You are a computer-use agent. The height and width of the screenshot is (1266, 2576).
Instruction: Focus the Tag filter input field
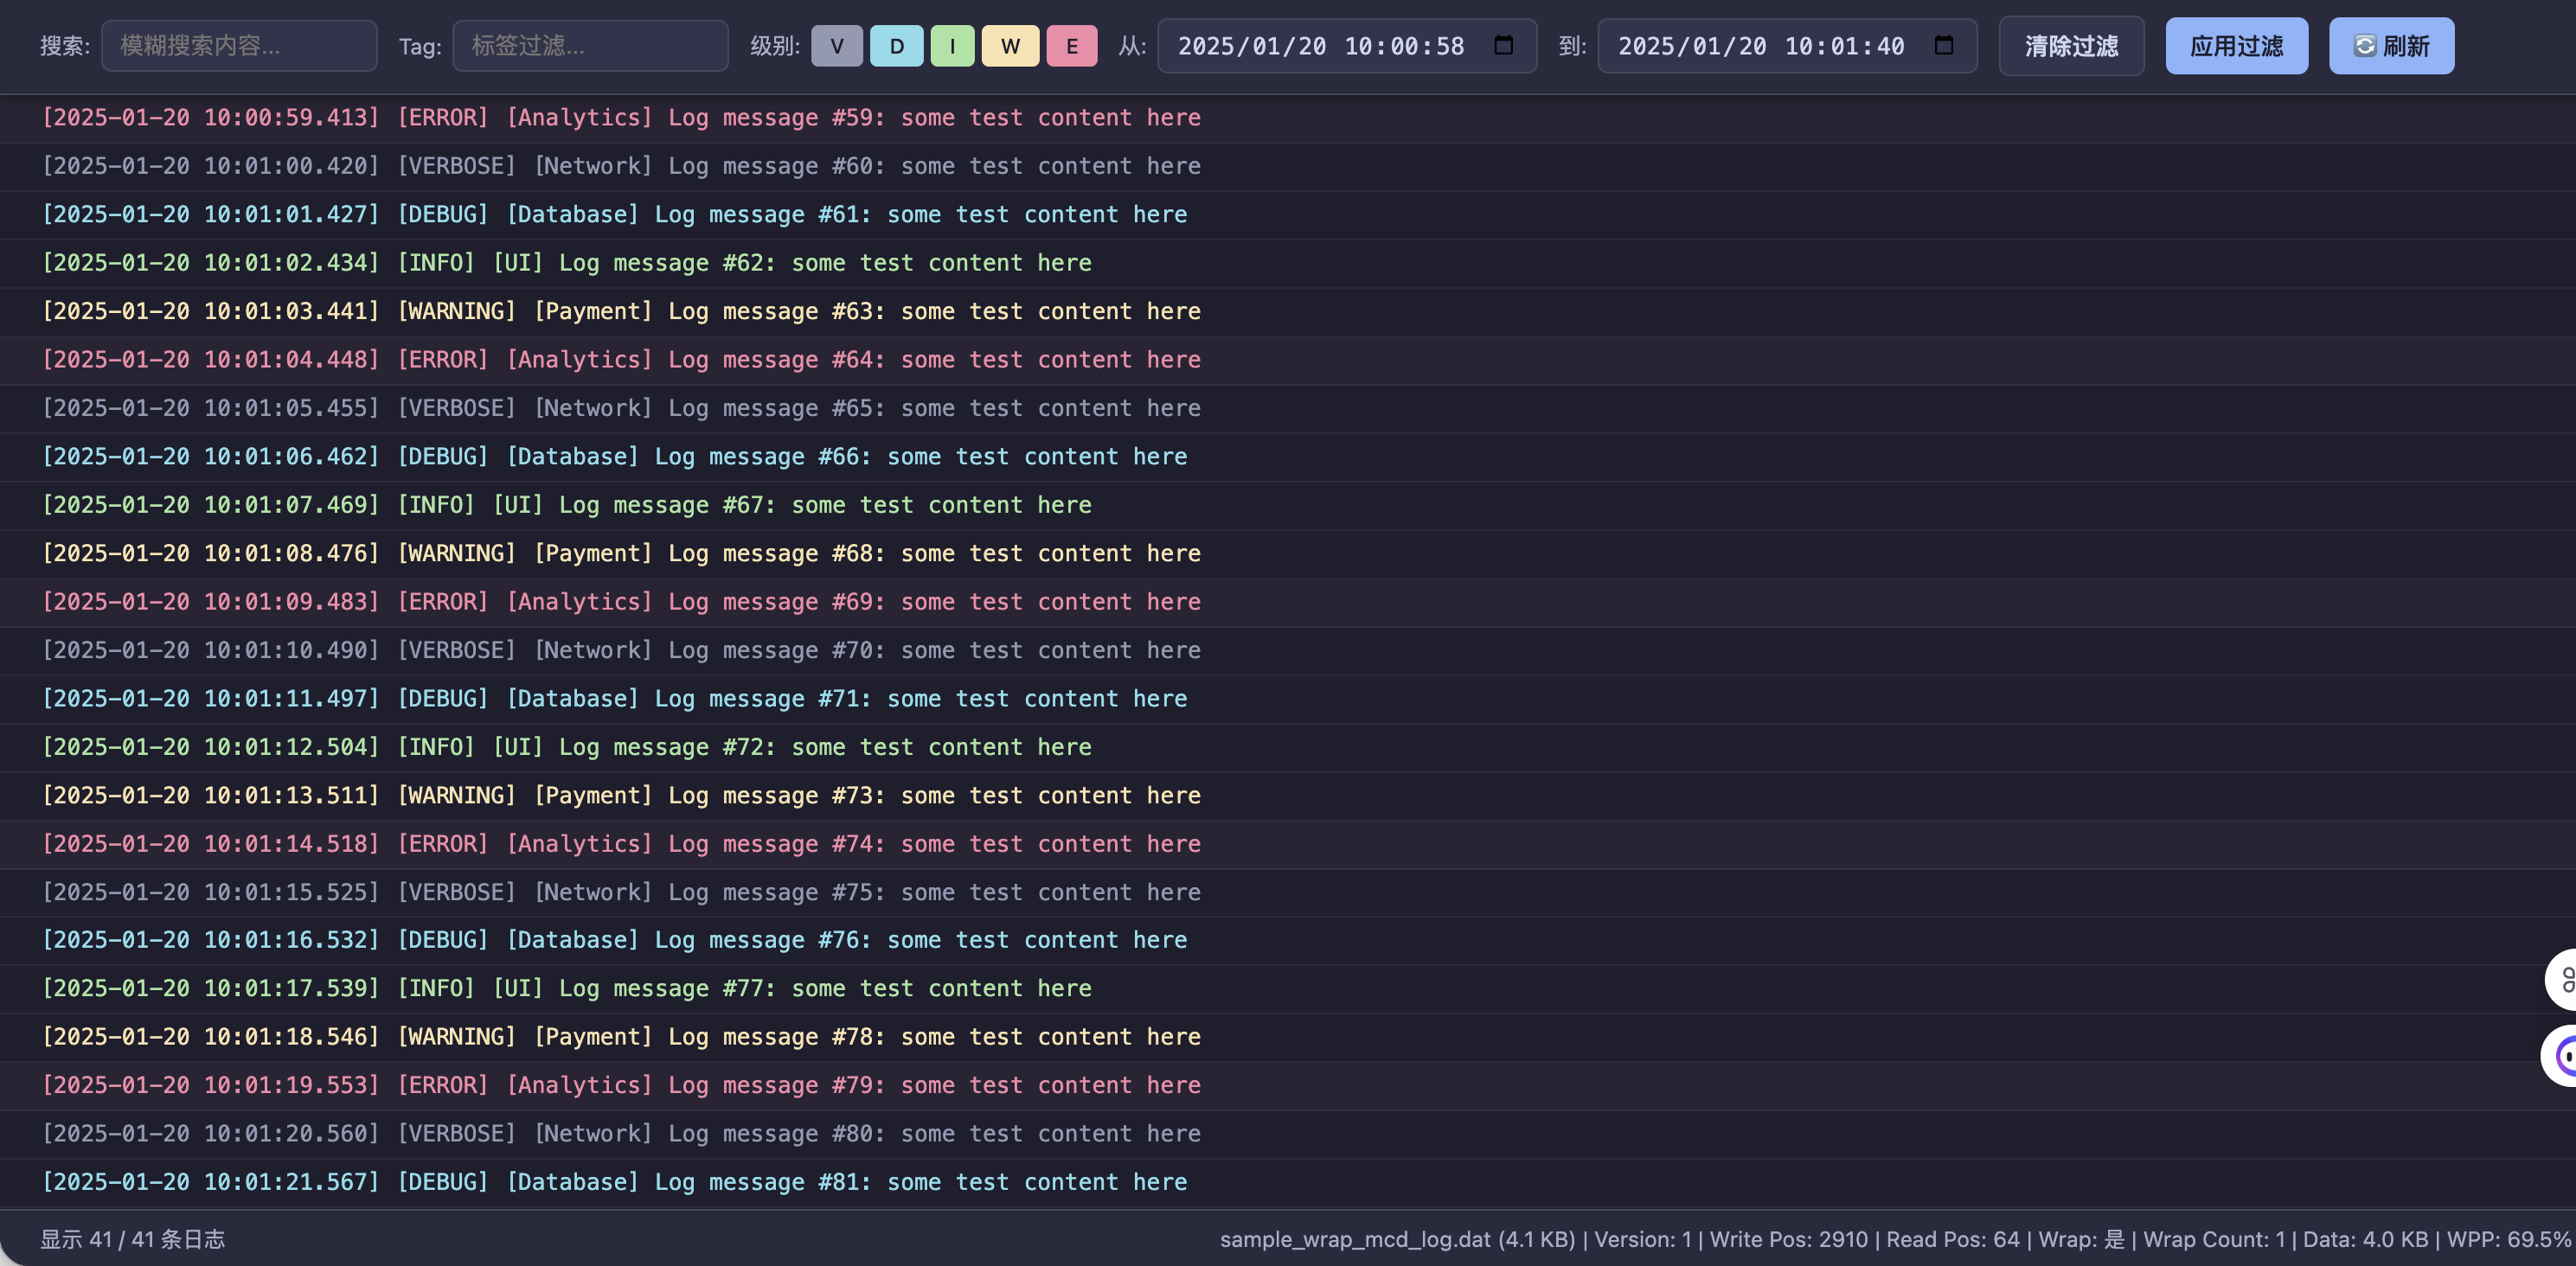(x=590, y=46)
